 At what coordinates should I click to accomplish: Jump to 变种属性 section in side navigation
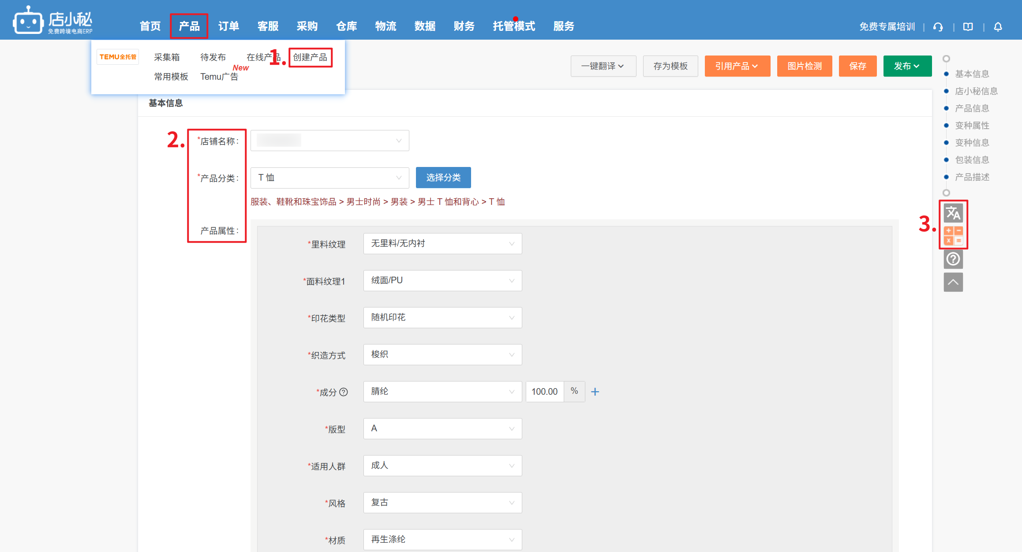[x=972, y=126]
